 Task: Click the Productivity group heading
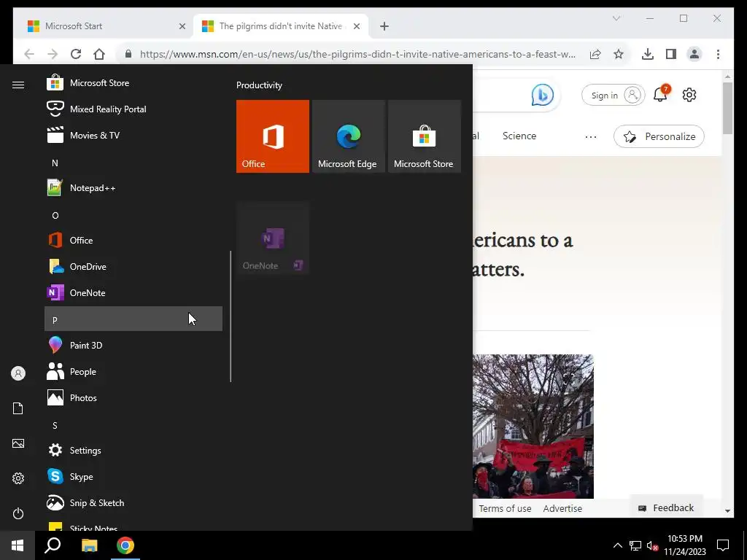pyautogui.click(x=259, y=85)
